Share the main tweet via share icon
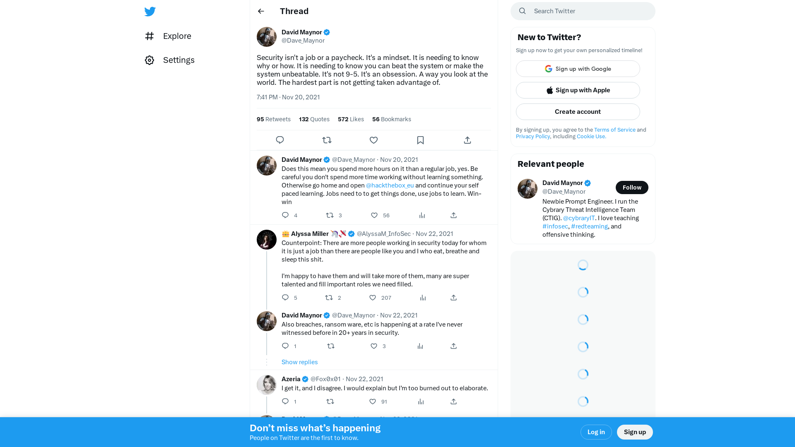795x447 pixels. (x=467, y=140)
